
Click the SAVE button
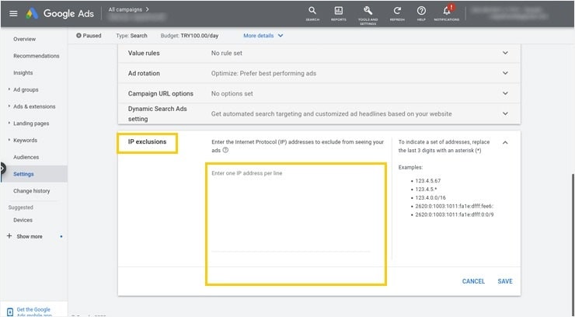[505, 281]
